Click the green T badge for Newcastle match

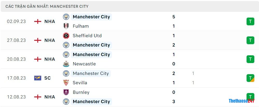click(x=250, y=59)
